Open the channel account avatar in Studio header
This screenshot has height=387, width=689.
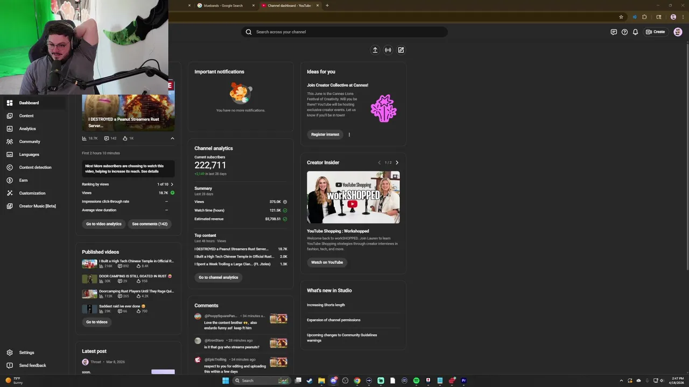(x=678, y=32)
